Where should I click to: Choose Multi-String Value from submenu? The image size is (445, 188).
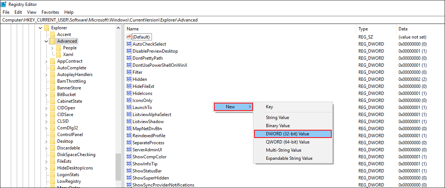point(293,150)
